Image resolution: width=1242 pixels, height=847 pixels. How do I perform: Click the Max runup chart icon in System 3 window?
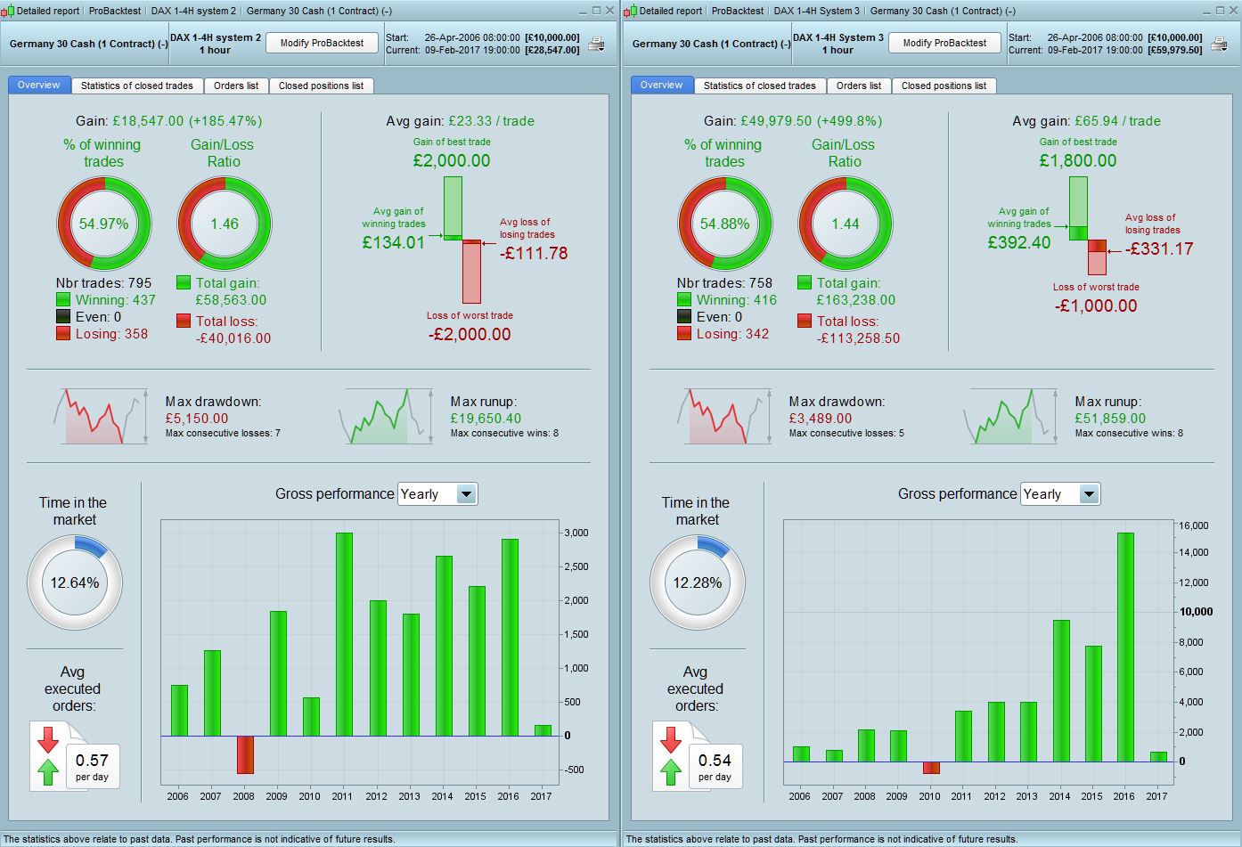click(1010, 416)
